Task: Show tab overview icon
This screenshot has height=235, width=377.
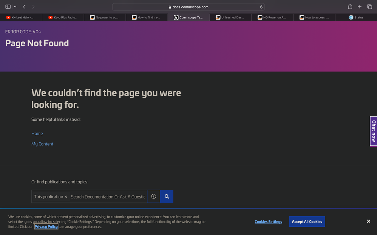Action: coord(369,7)
